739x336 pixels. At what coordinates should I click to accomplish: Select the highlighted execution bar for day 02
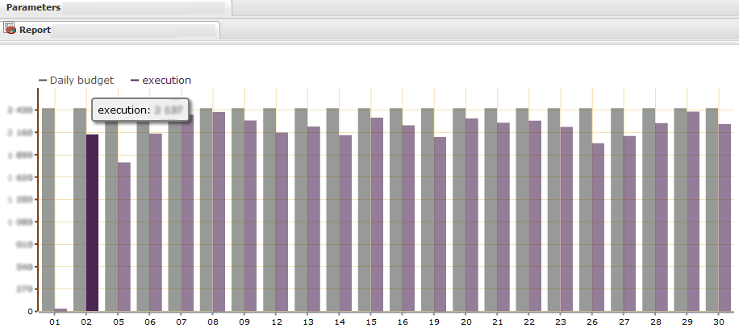tap(92, 222)
